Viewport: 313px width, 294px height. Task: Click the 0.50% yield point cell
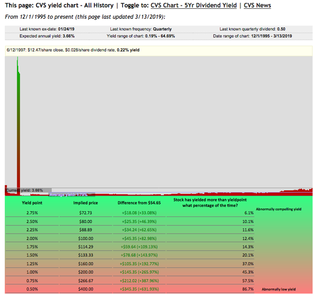click(x=32, y=289)
